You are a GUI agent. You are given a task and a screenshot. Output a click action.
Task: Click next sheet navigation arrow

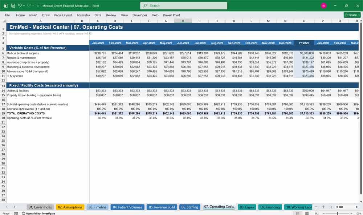pos(15,207)
